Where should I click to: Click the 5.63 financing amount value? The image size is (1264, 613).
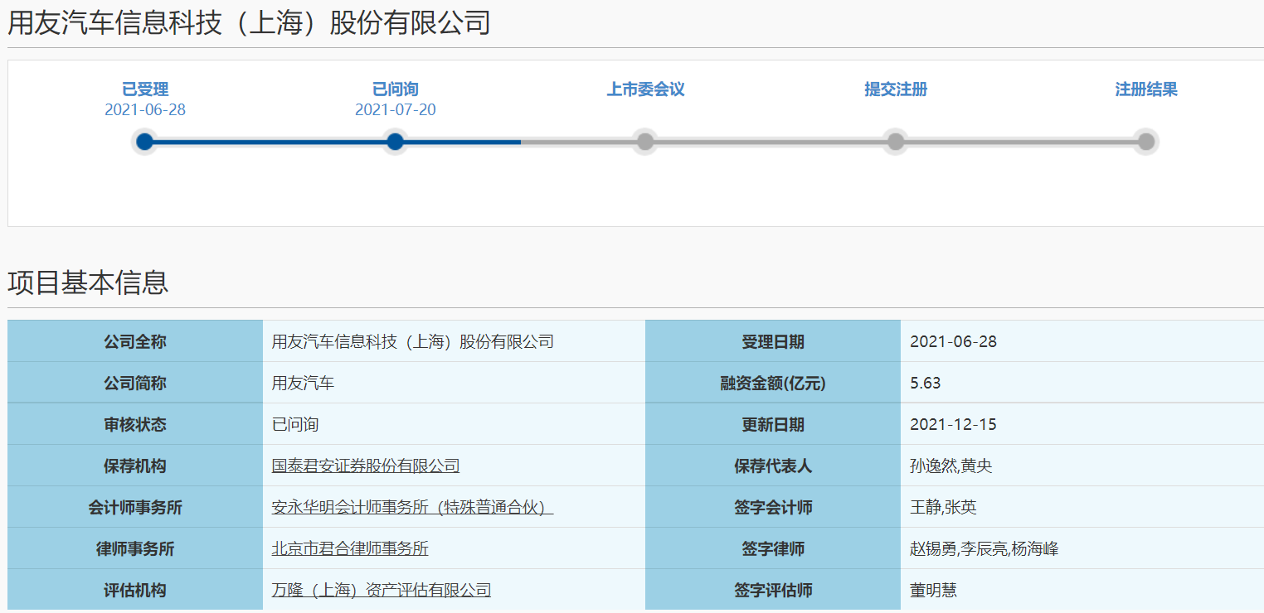926,383
